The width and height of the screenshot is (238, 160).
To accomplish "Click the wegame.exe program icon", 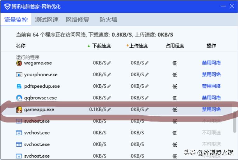I will 19,63.
